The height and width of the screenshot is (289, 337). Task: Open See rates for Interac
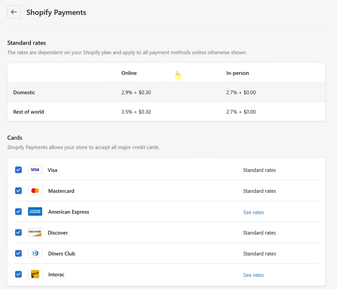click(x=253, y=275)
